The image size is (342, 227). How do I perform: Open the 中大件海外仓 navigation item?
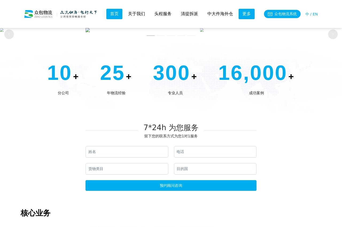220,14
